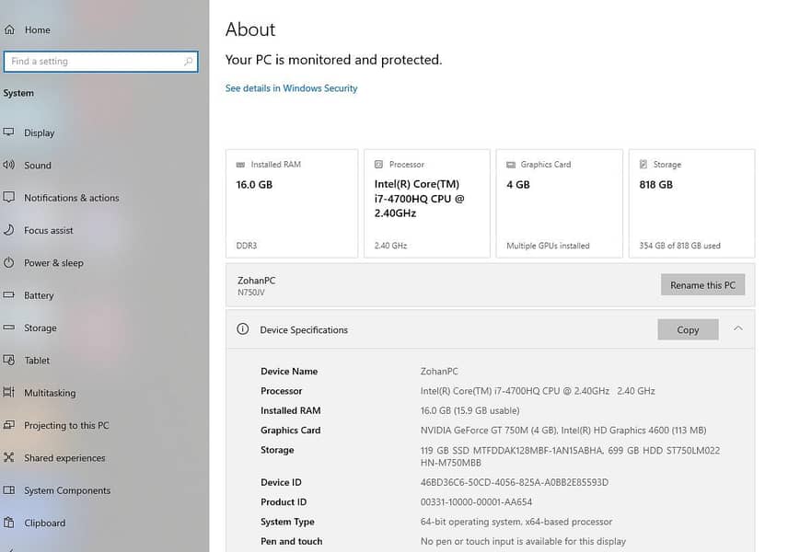Select Projecting to this PC

(x=66, y=425)
